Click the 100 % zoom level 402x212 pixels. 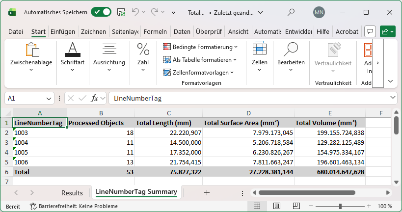click(x=385, y=206)
